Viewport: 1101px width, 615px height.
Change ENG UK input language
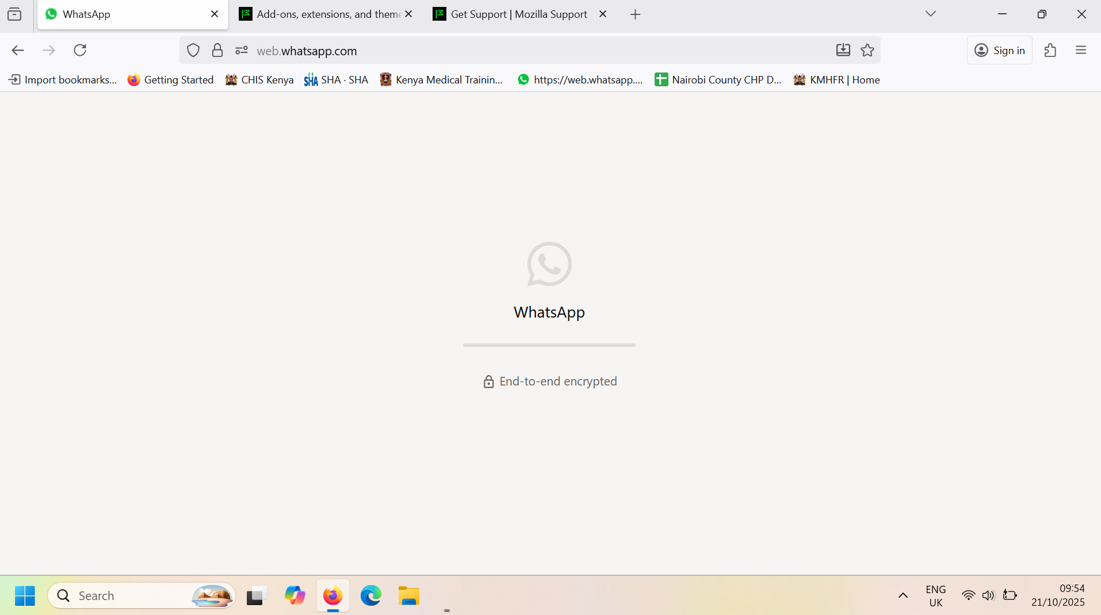point(936,596)
